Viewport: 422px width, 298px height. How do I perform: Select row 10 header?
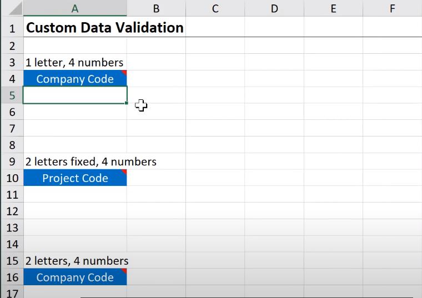coord(12,178)
